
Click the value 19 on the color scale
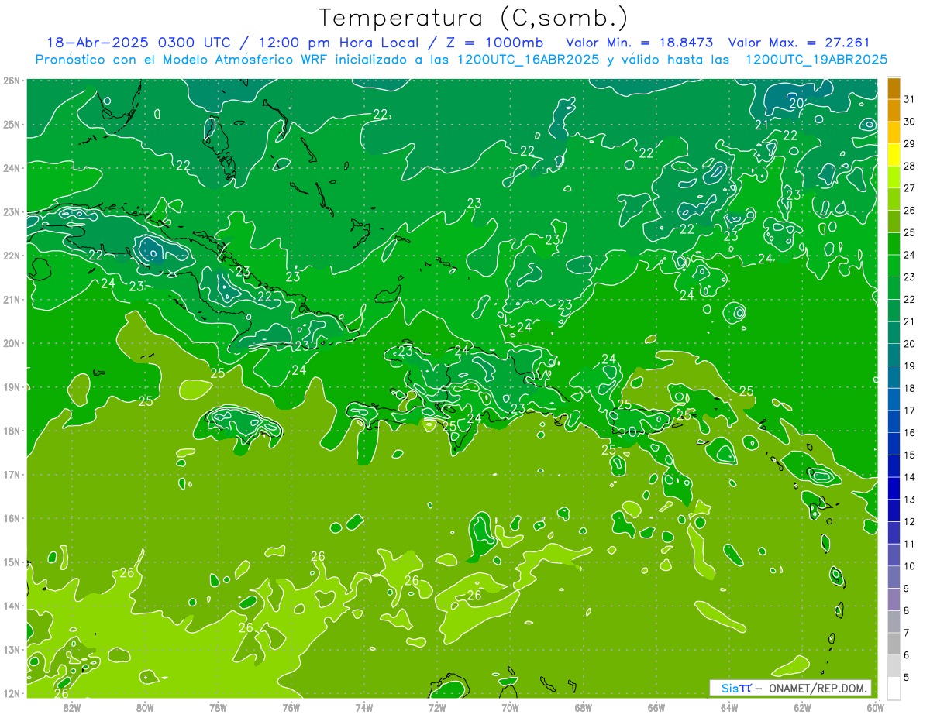click(909, 366)
